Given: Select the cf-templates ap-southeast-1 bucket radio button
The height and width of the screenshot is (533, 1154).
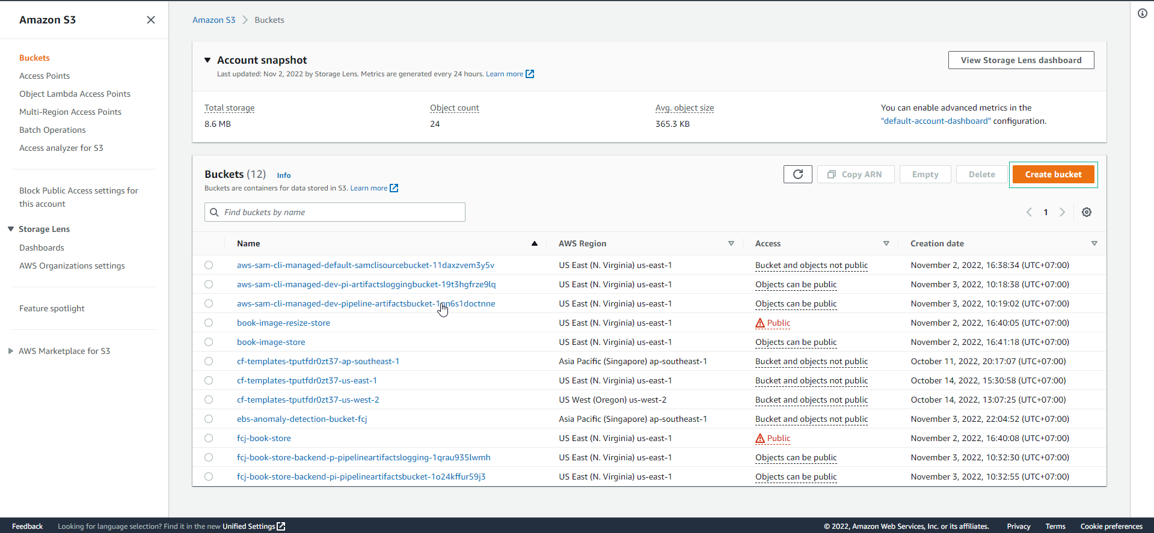Looking at the screenshot, I should [209, 361].
